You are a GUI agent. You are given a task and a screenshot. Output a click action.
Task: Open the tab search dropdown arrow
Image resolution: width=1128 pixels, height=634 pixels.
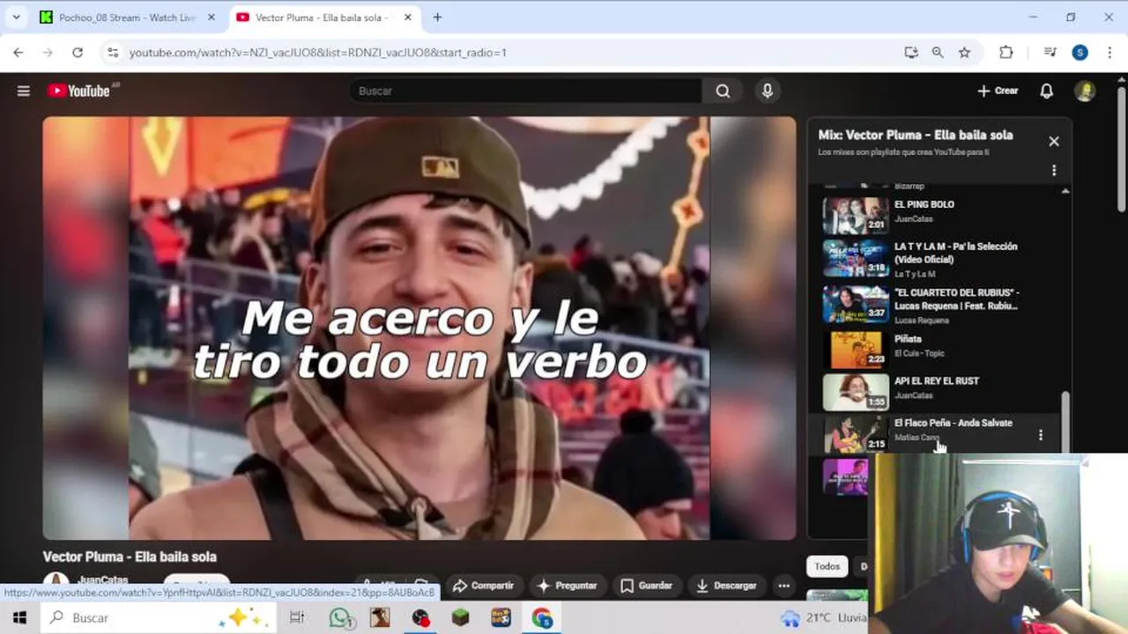click(16, 17)
